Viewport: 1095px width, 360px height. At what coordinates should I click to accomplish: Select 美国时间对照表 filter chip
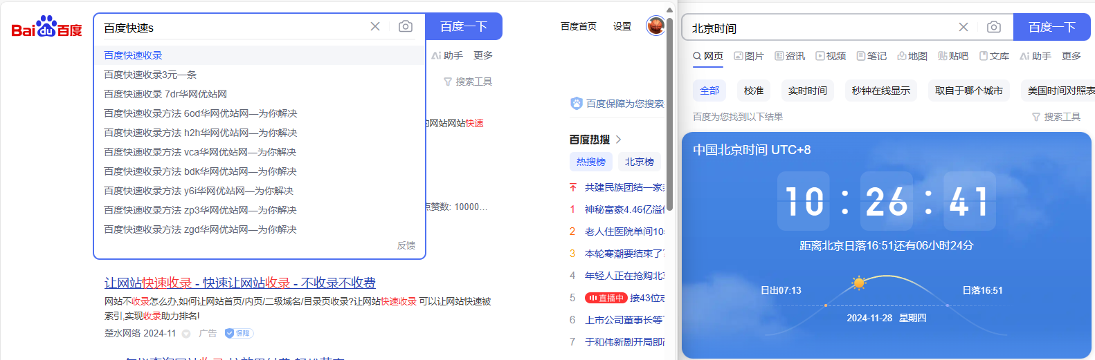pyautogui.click(x=1058, y=91)
